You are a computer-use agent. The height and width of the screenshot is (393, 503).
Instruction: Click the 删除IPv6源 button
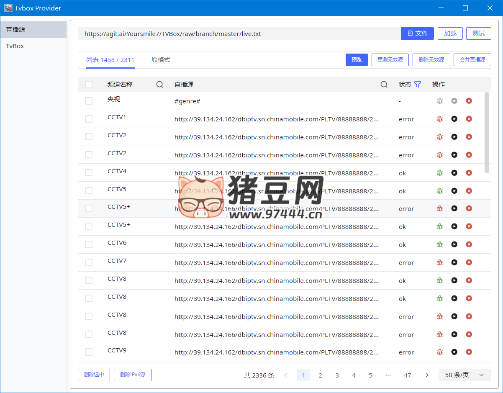132,375
